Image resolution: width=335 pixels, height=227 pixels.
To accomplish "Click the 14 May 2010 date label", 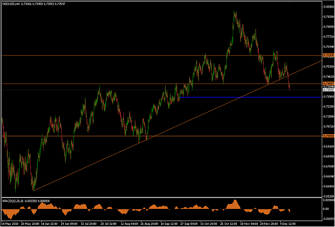I will click(10, 223).
